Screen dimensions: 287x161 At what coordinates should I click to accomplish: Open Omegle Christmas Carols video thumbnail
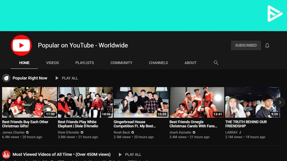pos(197,102)
